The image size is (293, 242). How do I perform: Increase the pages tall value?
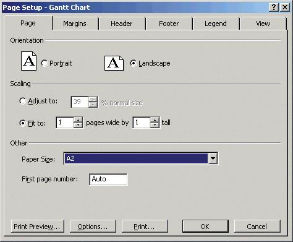155,120
